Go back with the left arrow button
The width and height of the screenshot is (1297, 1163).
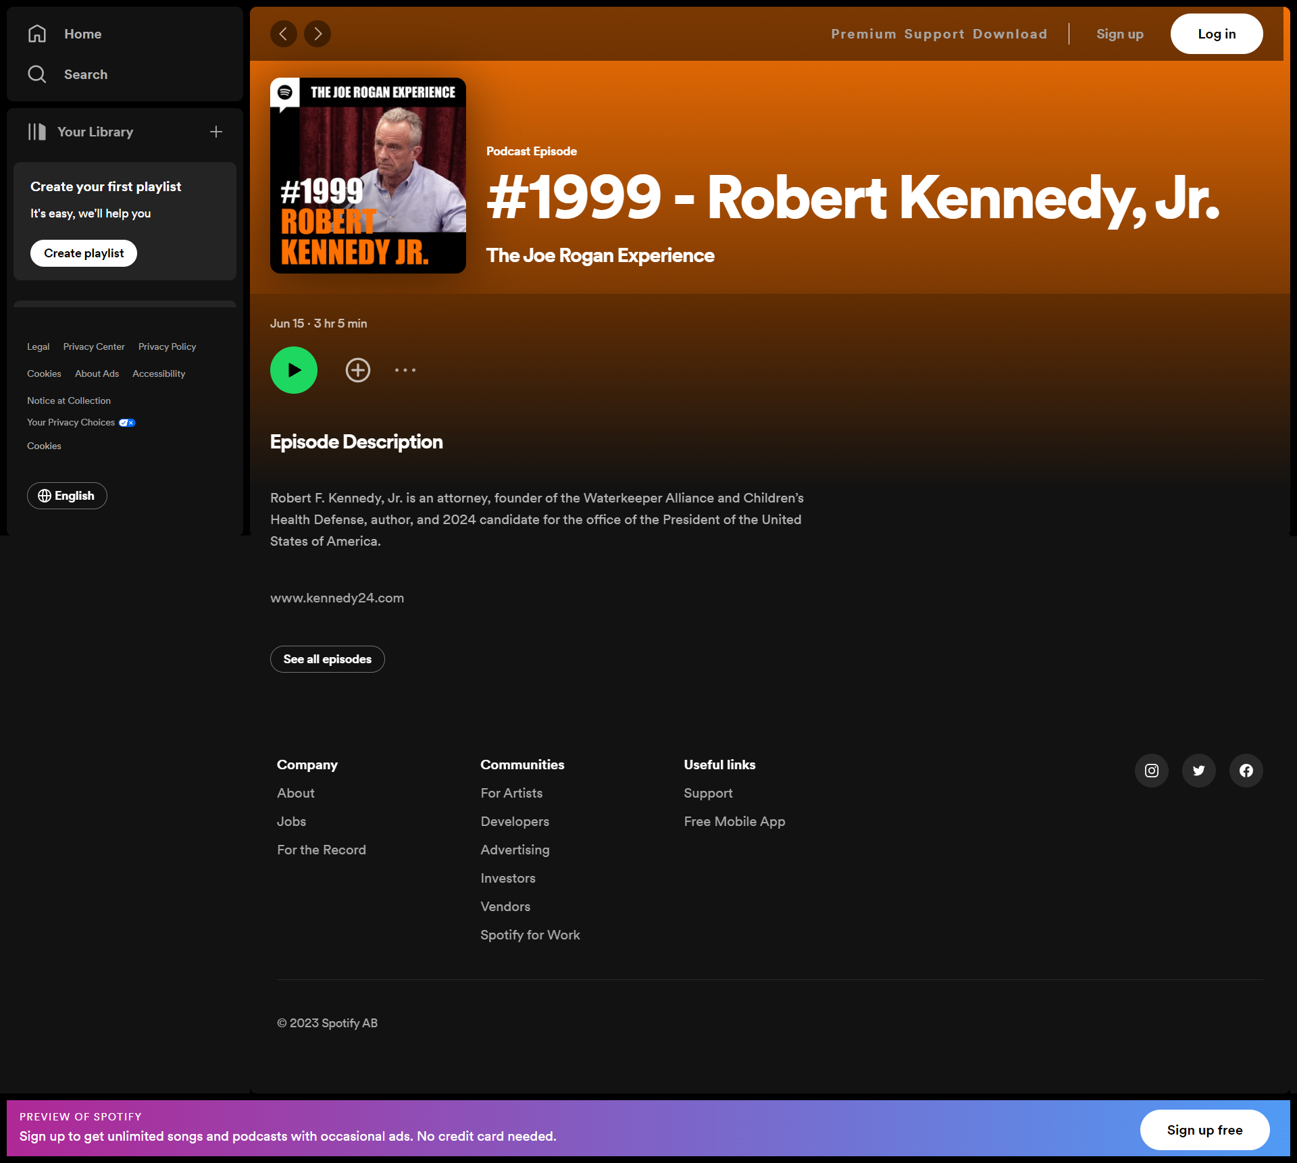click(284, 34)
